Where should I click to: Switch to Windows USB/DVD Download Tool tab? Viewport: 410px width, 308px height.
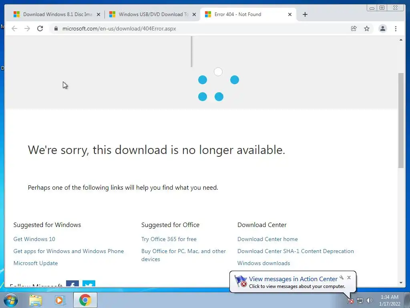coord(152,14)
